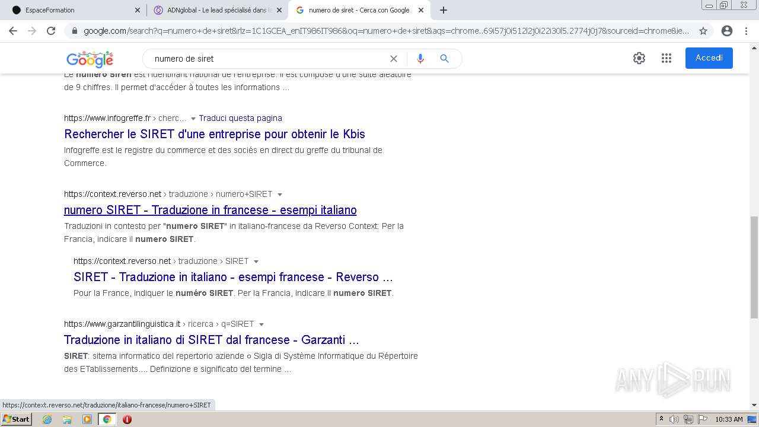Open the Chrome profile avatar icon
759x427 pixels.
pyautogui.click(x=727, y=31)
